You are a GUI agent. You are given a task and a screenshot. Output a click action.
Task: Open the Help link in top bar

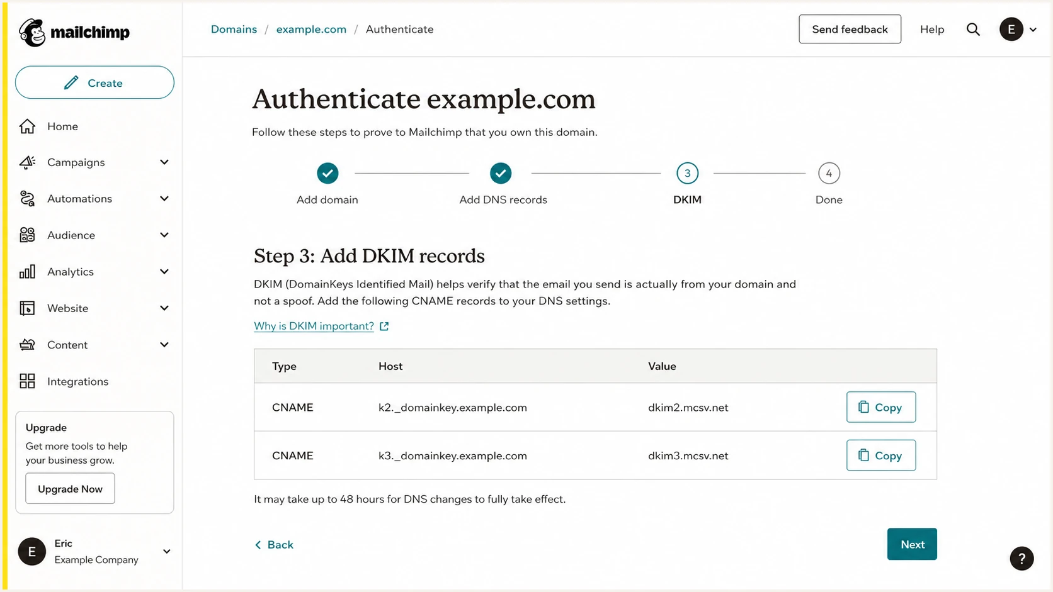tap(932, 30)
